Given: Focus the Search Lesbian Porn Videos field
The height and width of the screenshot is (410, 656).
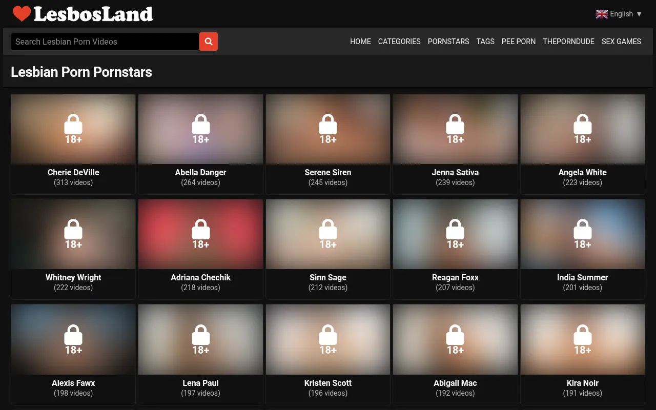Looking at the screenshot, I should coord(105,42).
